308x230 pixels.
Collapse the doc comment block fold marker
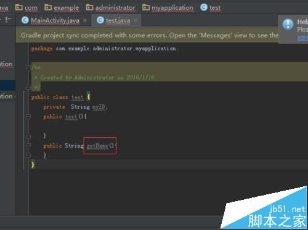[28, 68]
